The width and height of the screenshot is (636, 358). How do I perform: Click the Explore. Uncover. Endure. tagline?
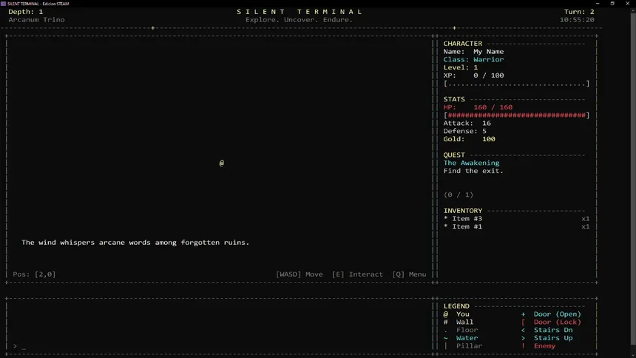(299, 19)
